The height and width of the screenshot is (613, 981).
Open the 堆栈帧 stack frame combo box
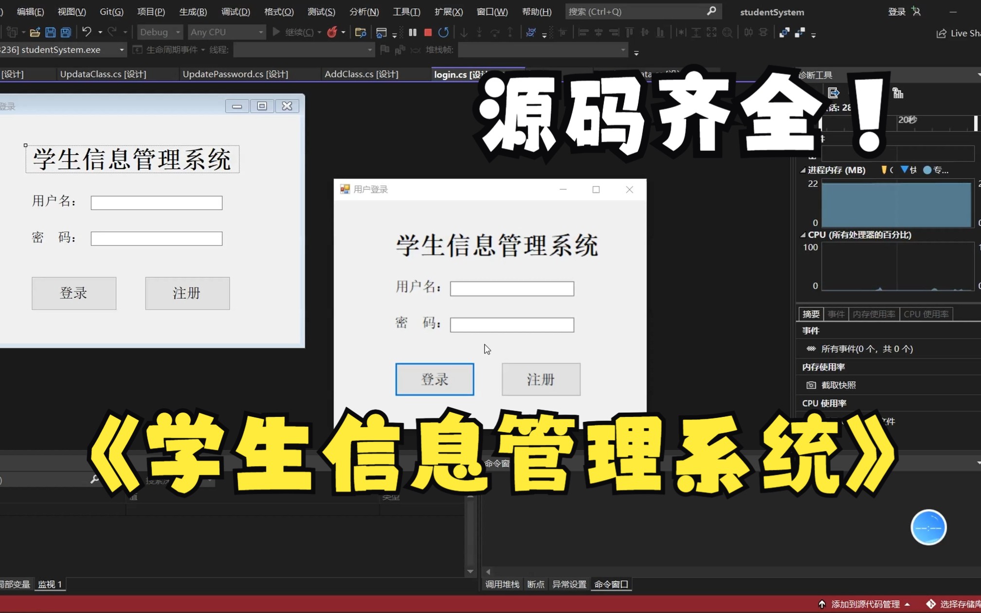point(543,50)
